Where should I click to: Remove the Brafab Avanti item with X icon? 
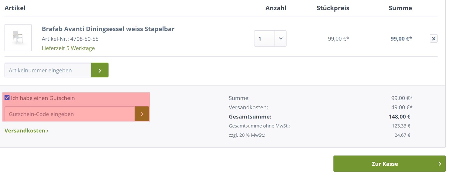[x=434, y=39]
